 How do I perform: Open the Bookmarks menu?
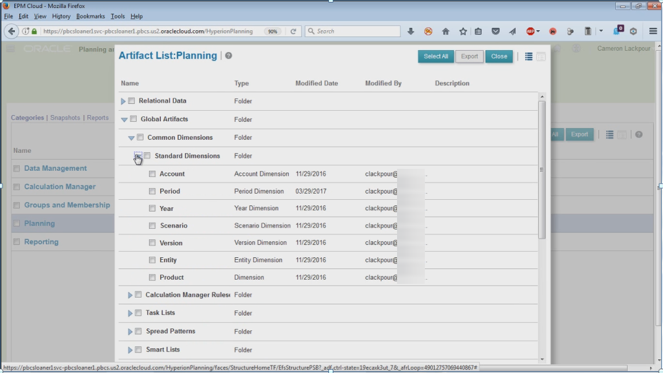[x=90, y=16]
